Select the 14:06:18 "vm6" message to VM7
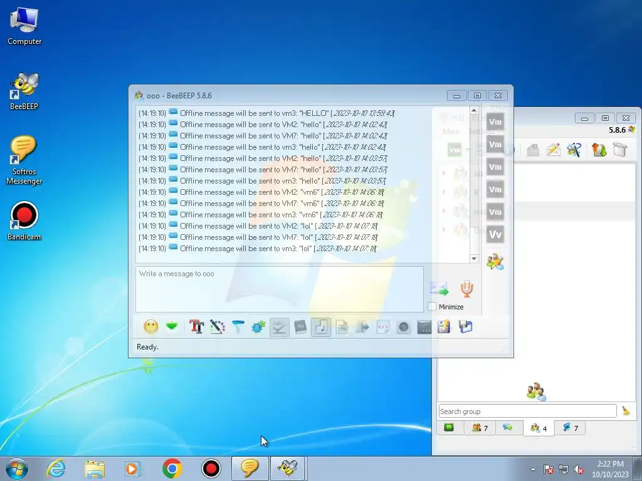This screenshot has width=642, height=481. pyautogui.click(x=261, y=204)
